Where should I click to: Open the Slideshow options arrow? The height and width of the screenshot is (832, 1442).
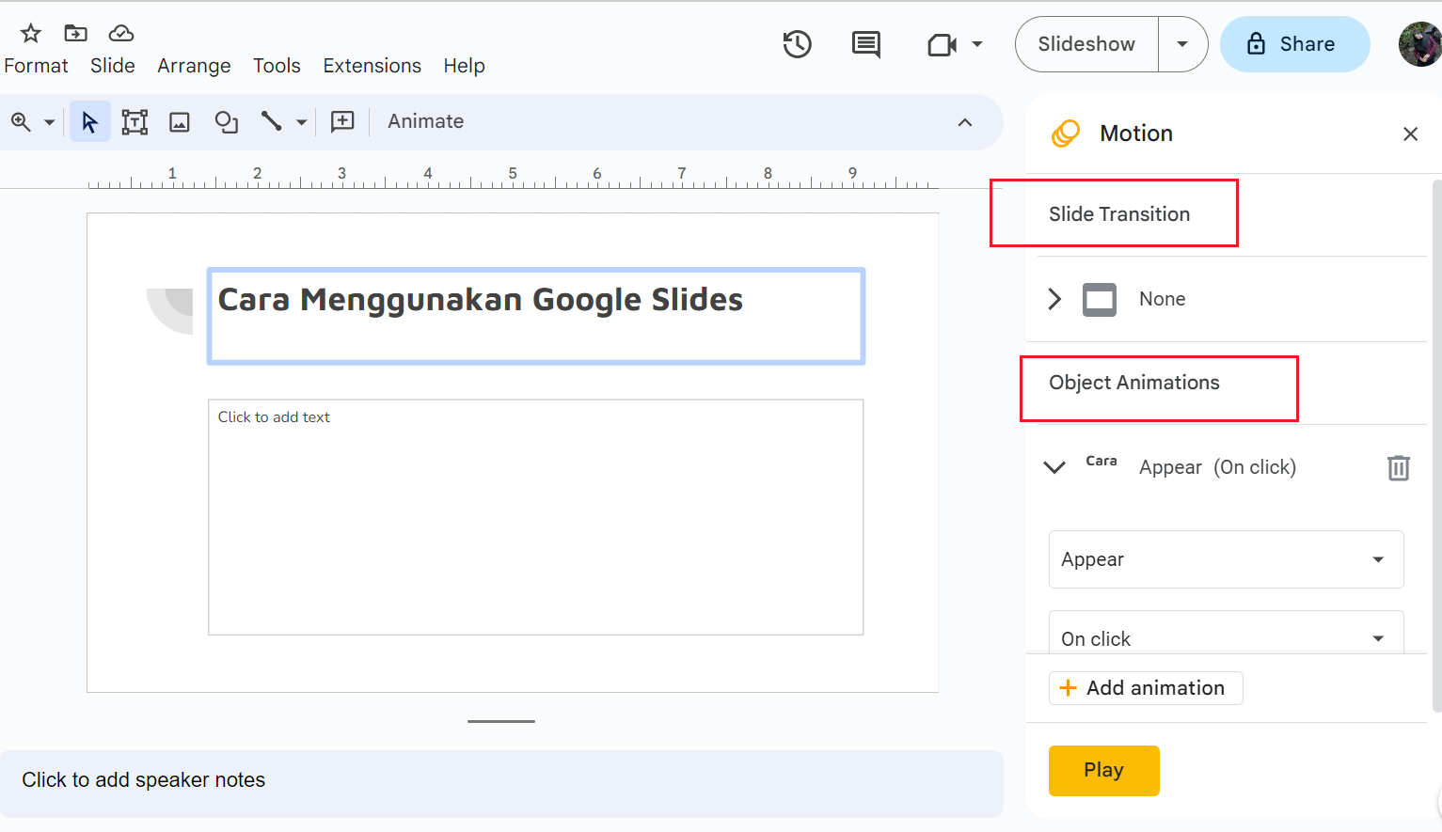point(1182,43)
